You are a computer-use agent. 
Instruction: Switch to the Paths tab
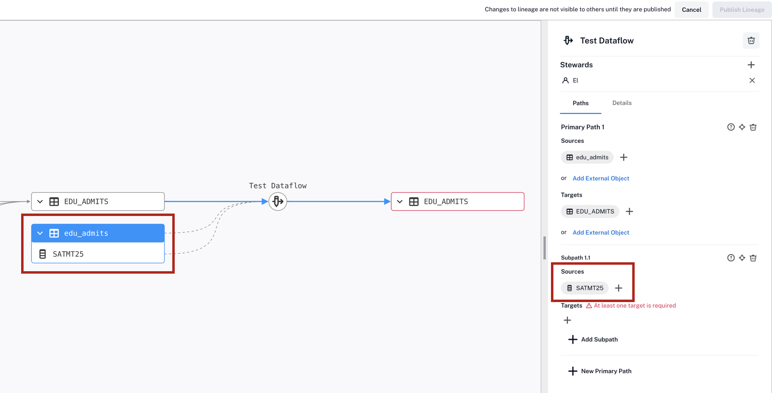click(x=581, y=103)
